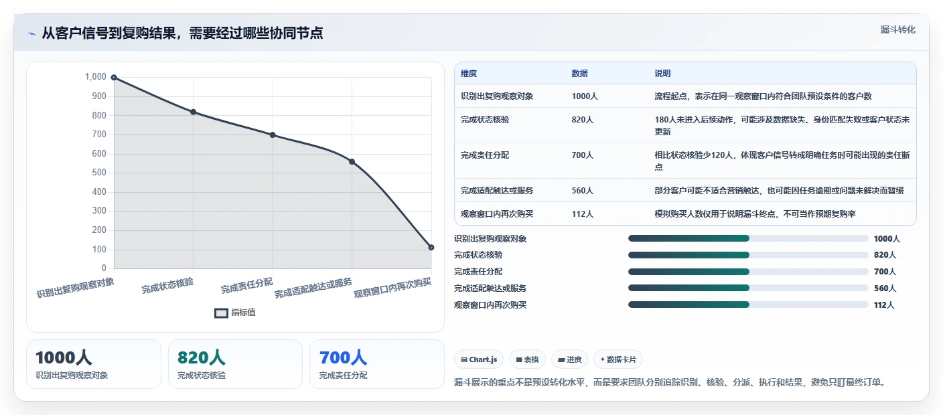Image resolution: width=943 pixels, height=415 pixels.
Task: Click the lightning icon beside the title
Action: click(31, 33)
